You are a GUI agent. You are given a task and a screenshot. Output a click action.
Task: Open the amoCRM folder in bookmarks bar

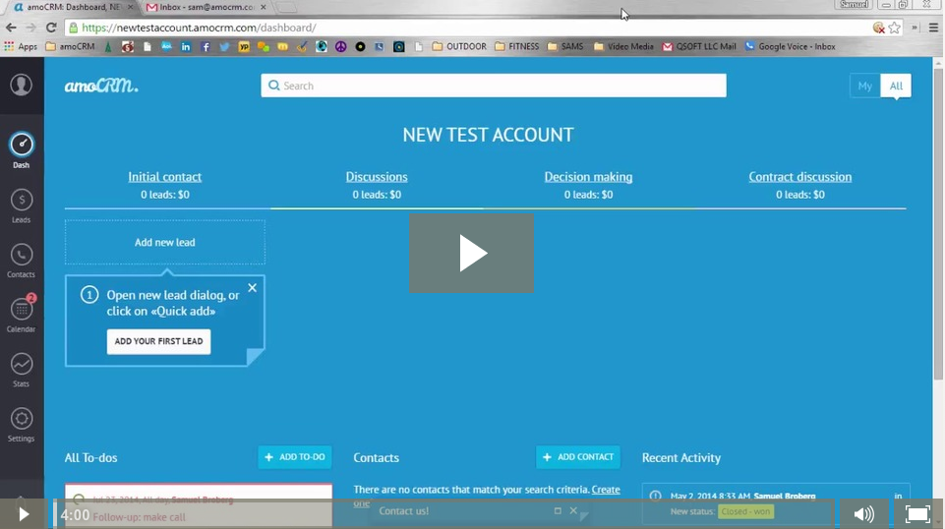pos(71,46)
